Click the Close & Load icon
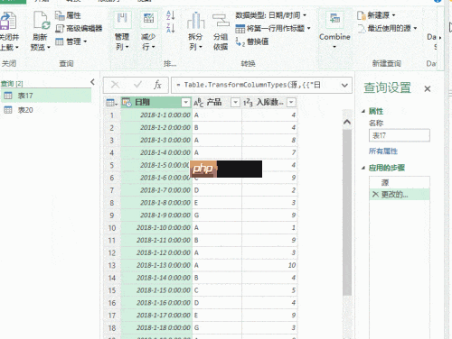The height and width of the screenshot is (339, 452). 8,21
